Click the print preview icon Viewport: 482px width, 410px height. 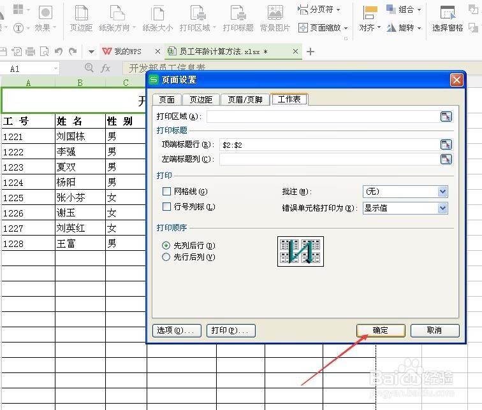click(44, 51)
